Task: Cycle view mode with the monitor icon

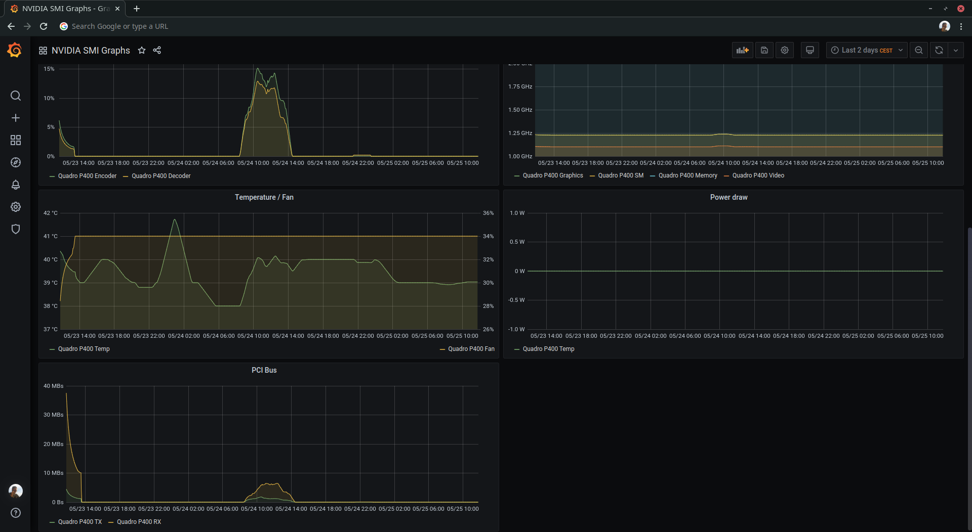Action: coord(810,50)
